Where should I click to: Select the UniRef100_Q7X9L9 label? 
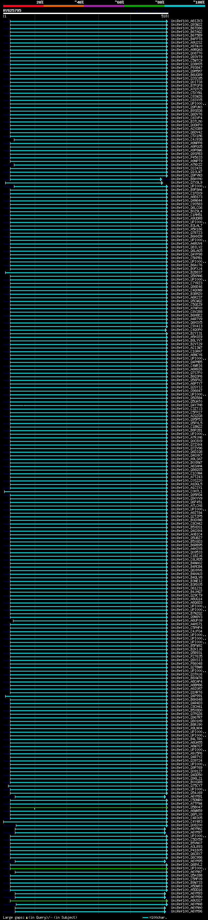coord(187,182)
